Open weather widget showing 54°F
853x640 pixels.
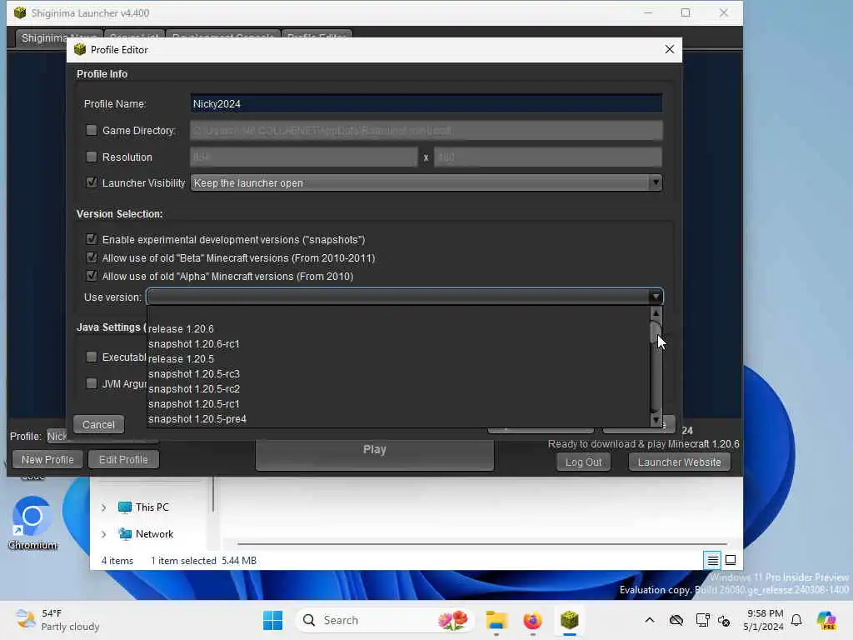pyautogui.click(x=57, y=620)
